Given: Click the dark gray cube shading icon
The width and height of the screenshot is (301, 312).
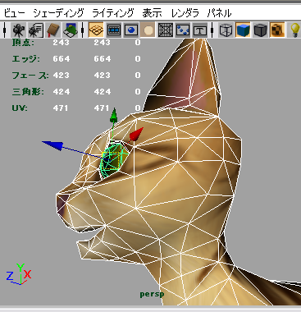Looking at the screenshot, I should 260,30.
